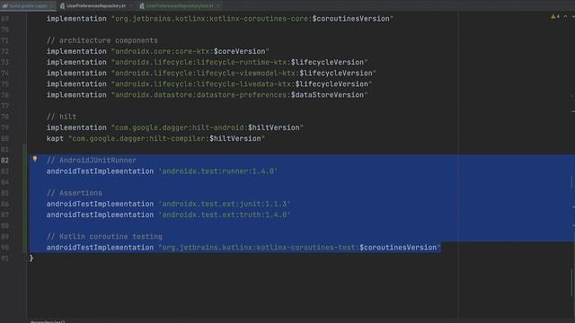
Task: Click the '// AndroidJUnitRunner' comment
Action: (x=92, y=161)
